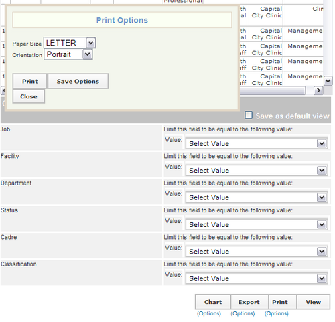Expand the Job value dropdown
The height and width of the screenshot is (322, 335).
pyautogui.click(x=257, y=143)
